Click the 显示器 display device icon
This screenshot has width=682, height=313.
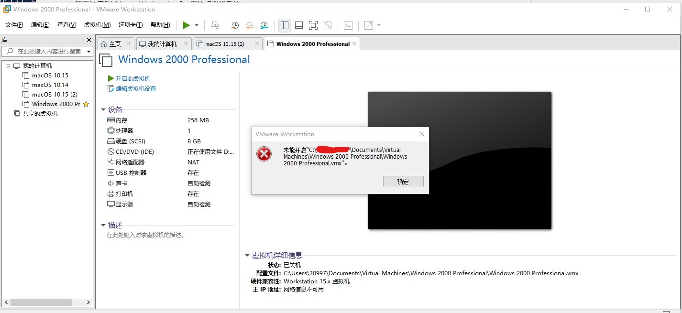pyautogui.click(x=111, y=204)
